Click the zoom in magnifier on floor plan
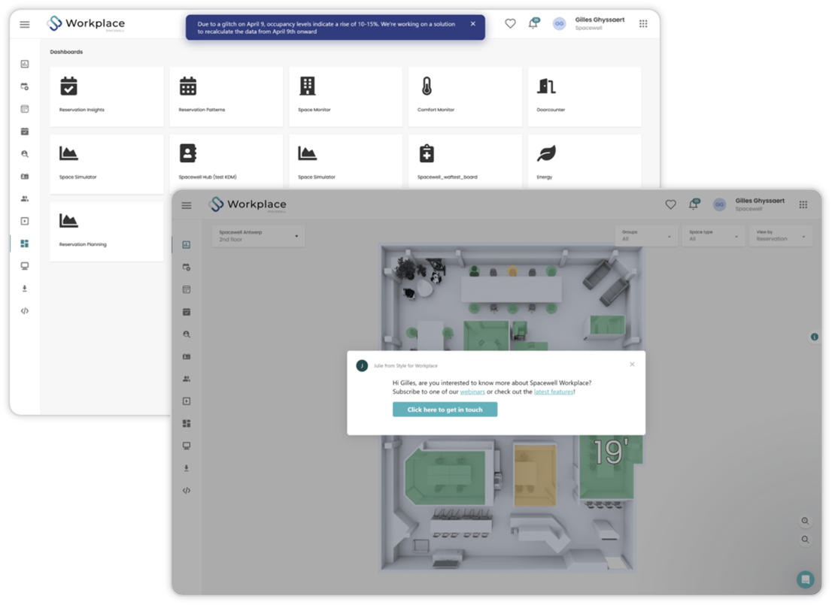The width and height of the screenshot is (832, 605). pos(805,521)
